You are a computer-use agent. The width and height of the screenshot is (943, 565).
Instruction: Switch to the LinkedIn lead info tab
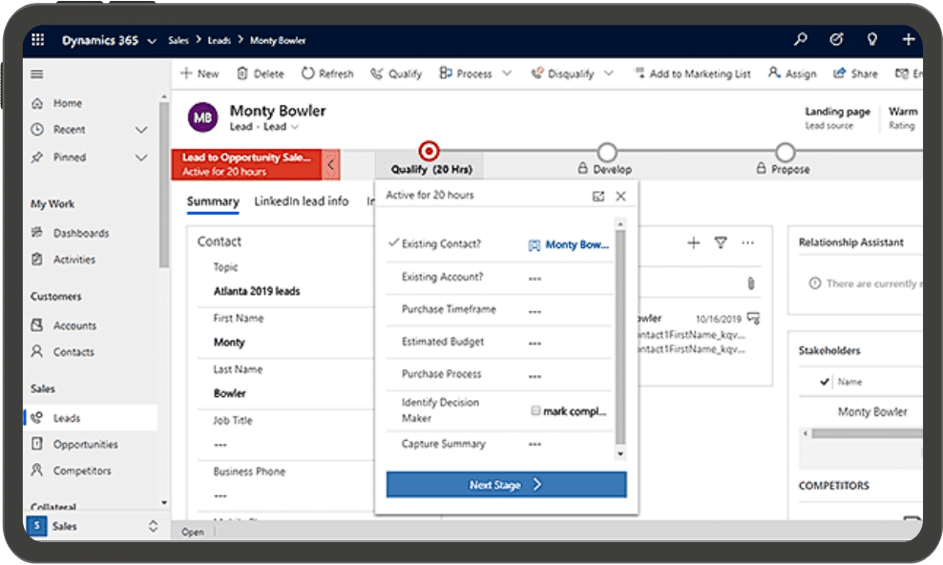point(302,201)
